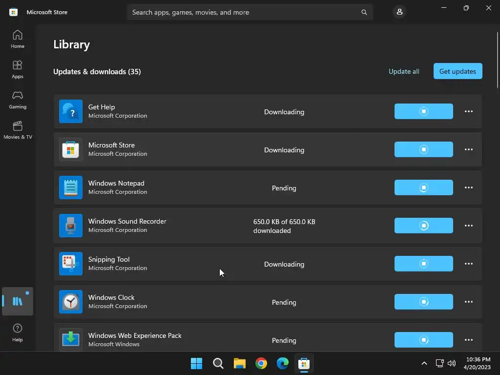This screenshot has width=500, height=375.
Task: Open the volume tray icon
Action: click(452, 363)
